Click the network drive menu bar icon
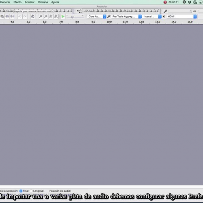 click(195, 2)
